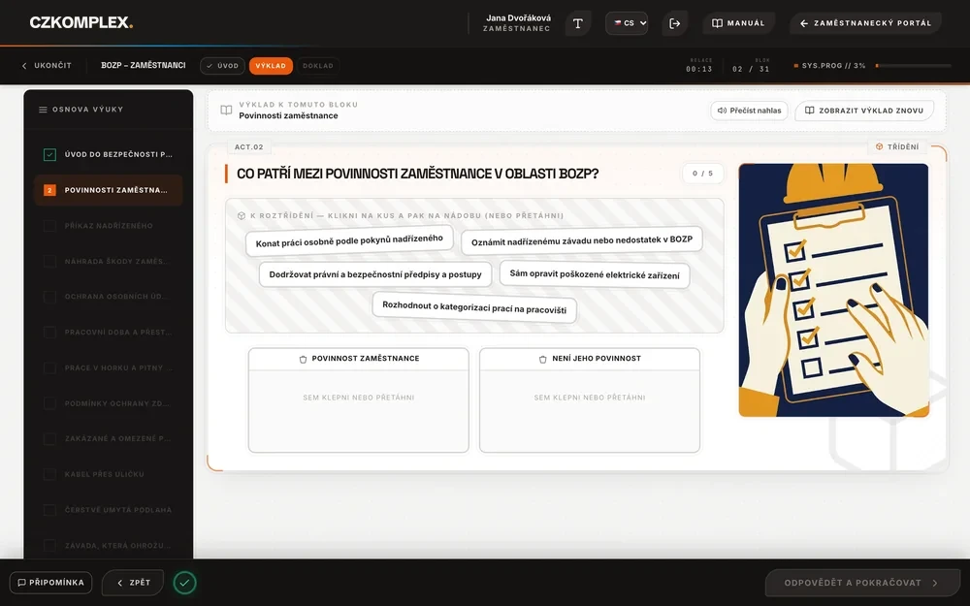Viewport: 970px width, 606px height.
Task: Click the hamburger icon beside Osnova výuky
Action: (43, 110)
